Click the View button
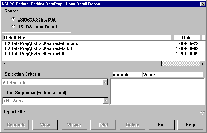Viewport: 207px width, 133px height. pos(45,125)
